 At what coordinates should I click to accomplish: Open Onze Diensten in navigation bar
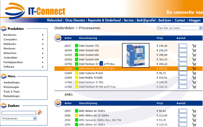(75, 20)
